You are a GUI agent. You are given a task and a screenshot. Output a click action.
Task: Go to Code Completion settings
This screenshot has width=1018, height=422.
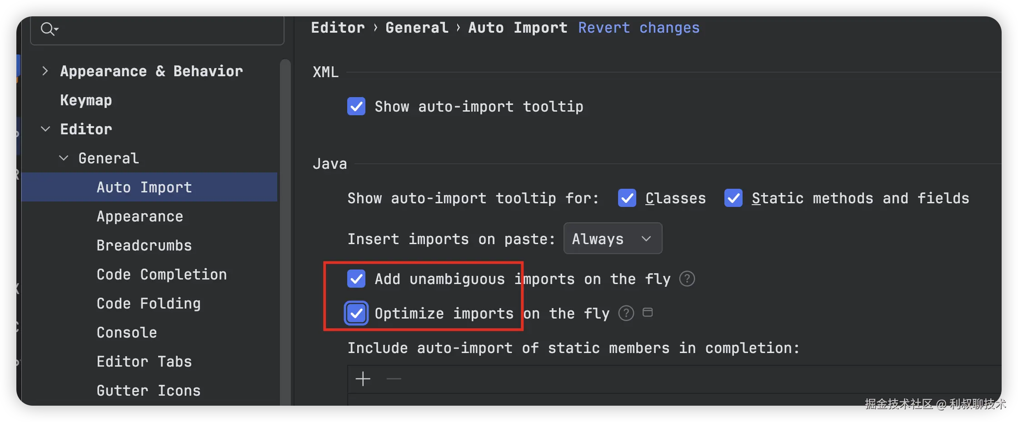point(162,274)
